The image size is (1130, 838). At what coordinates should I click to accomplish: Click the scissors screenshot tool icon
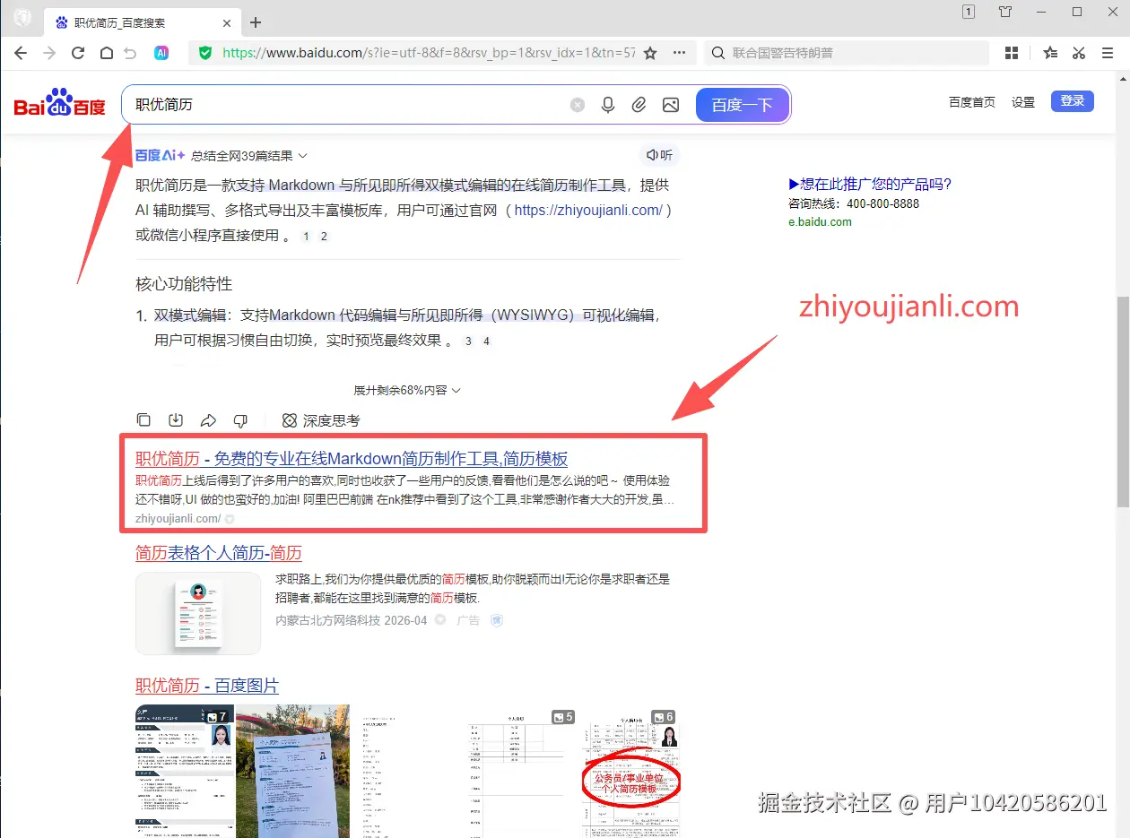(x=1079, y=53)
